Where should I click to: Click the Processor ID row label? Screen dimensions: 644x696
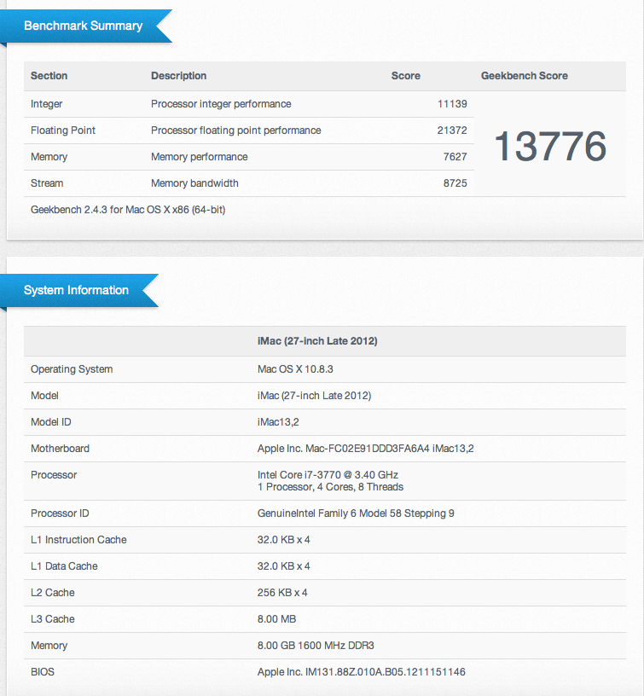[x=60, y=513]
